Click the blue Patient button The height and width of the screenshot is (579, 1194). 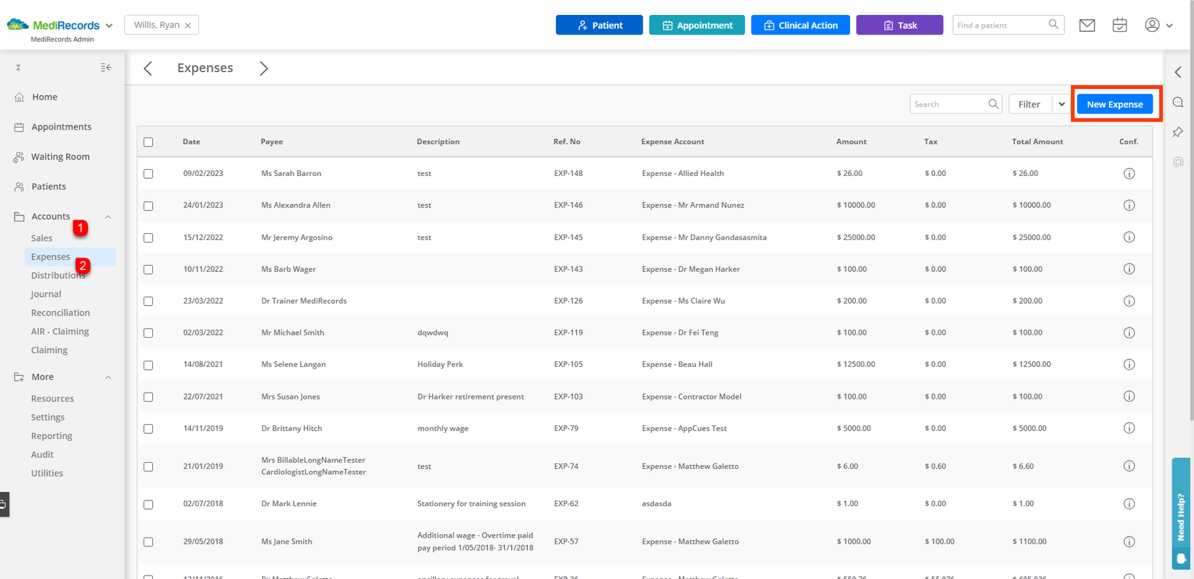point(599,25)
